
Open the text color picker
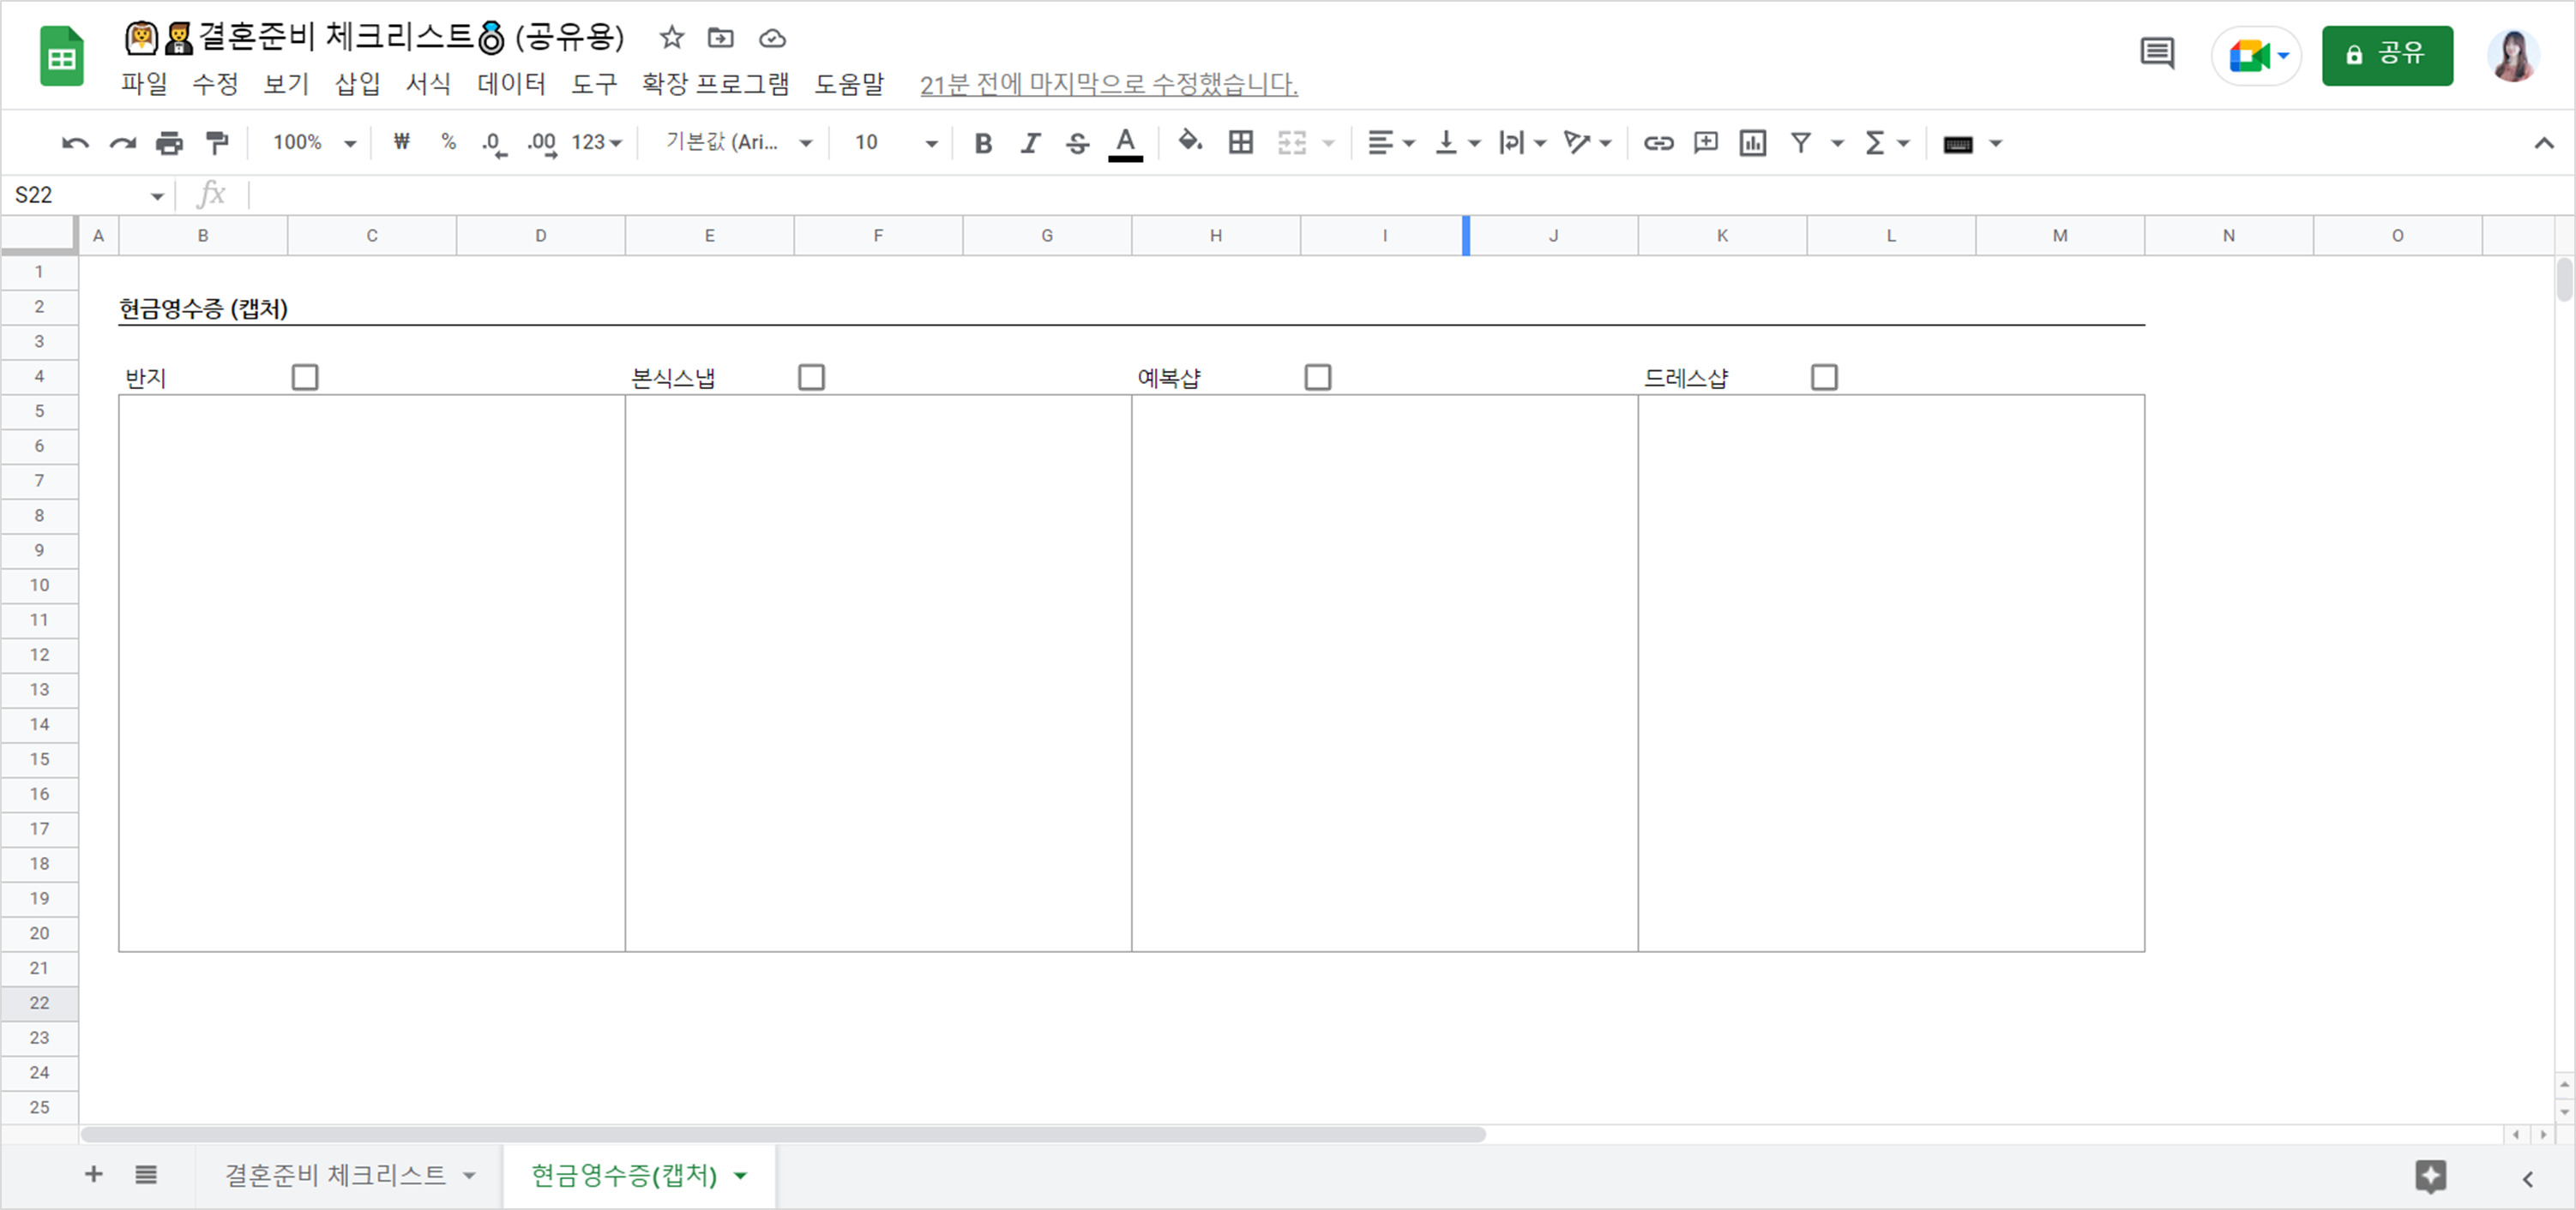click(x=1125, y=143)
